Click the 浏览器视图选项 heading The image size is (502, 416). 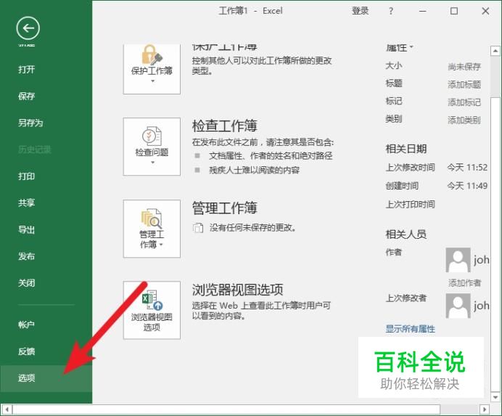click(237, 290)
